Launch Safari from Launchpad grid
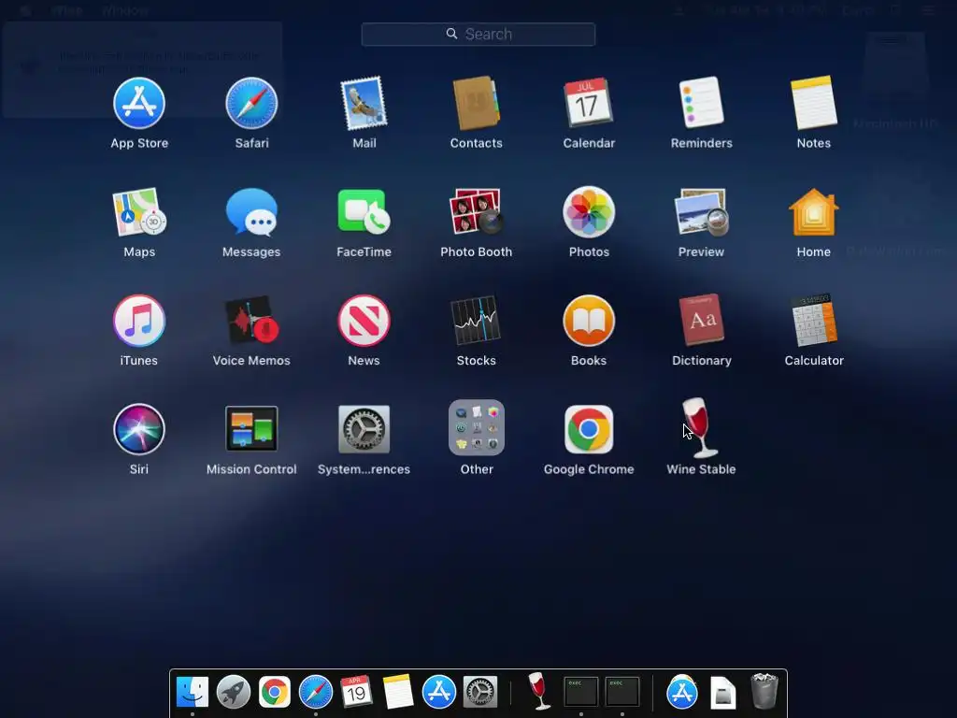 pos(251,103)
